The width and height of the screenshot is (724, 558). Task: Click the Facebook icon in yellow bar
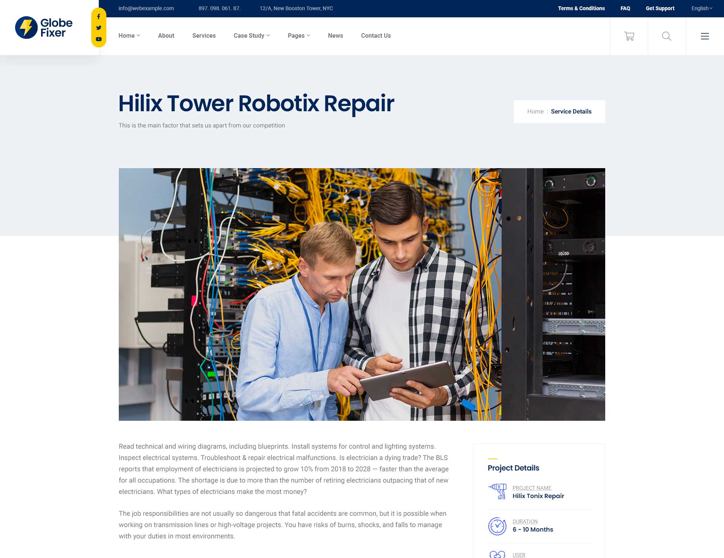[x=98, y=17]
